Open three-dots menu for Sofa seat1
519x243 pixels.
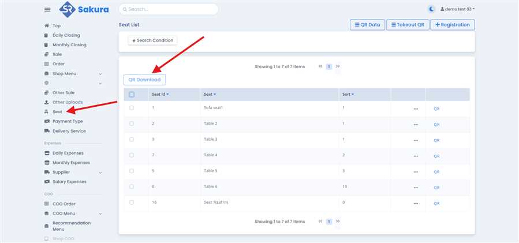pos(415,109)
